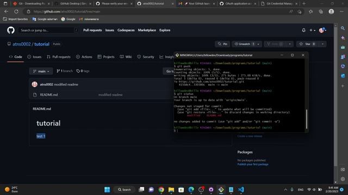This screenshot has width=348, height=195.
Task: Open Codespaces in the top navigation
Action: pyautogui.click(x=126, y=30)
